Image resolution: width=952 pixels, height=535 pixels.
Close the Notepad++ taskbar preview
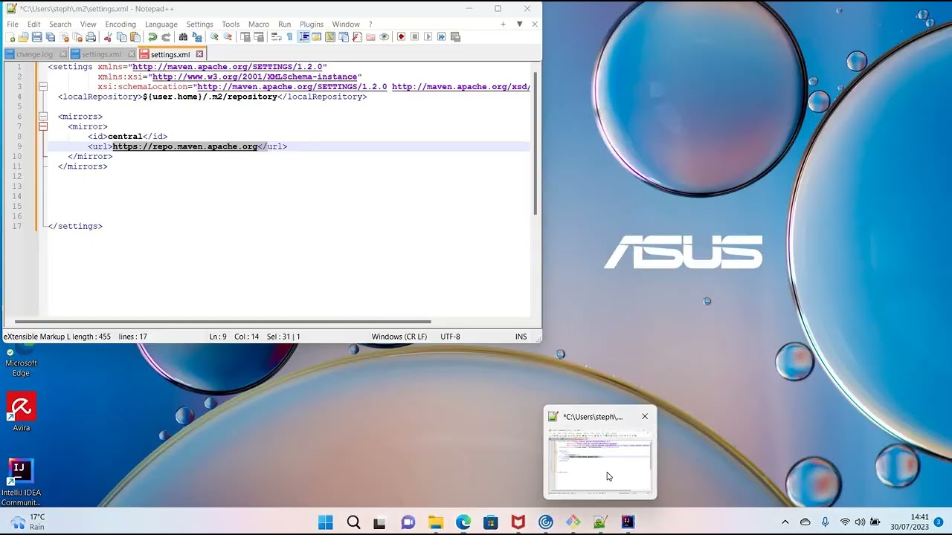click(x=645, y=416)
